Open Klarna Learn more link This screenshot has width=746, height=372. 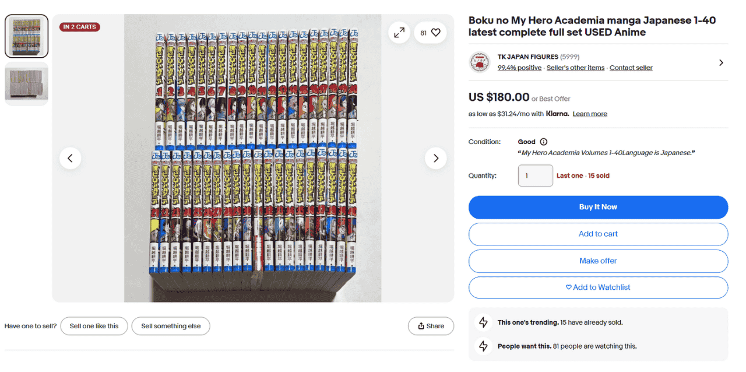pyautogui.click(x=590, y=114)
